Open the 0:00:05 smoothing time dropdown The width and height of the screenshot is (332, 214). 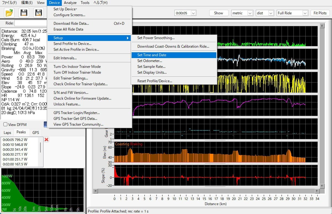click(193, 13)
